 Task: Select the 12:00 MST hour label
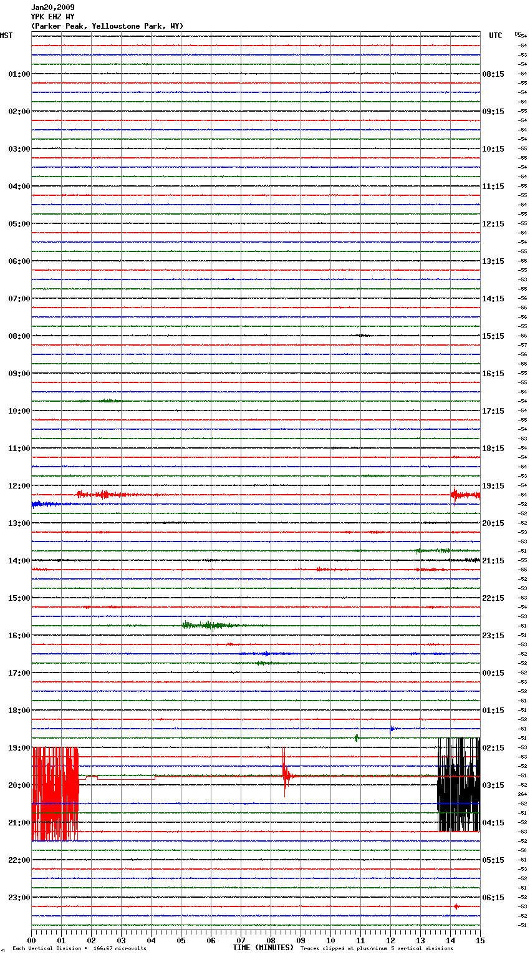pos(19,486)
